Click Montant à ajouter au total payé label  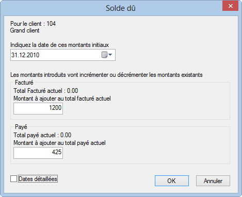point(59,143)
